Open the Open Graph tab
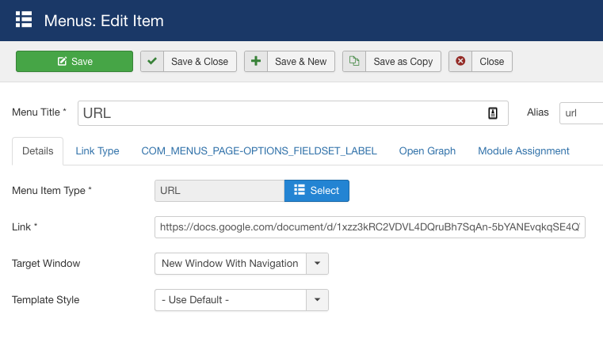Screen dimensions: 603x346 [427, 151]
